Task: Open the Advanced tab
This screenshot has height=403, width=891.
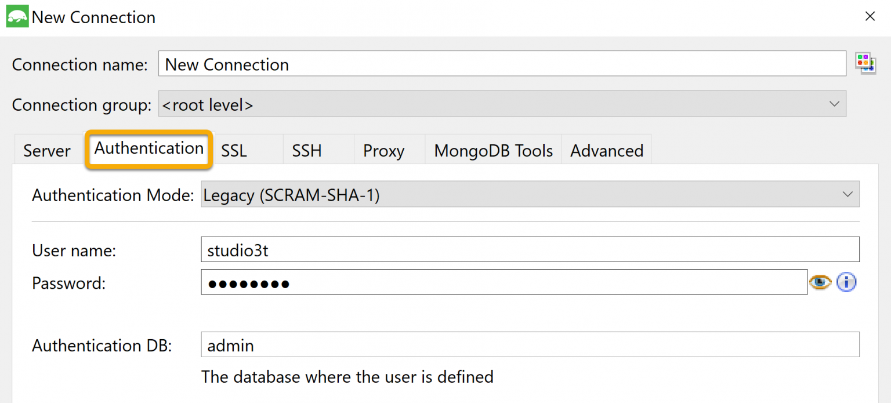Action: click(x=606, y=151)
